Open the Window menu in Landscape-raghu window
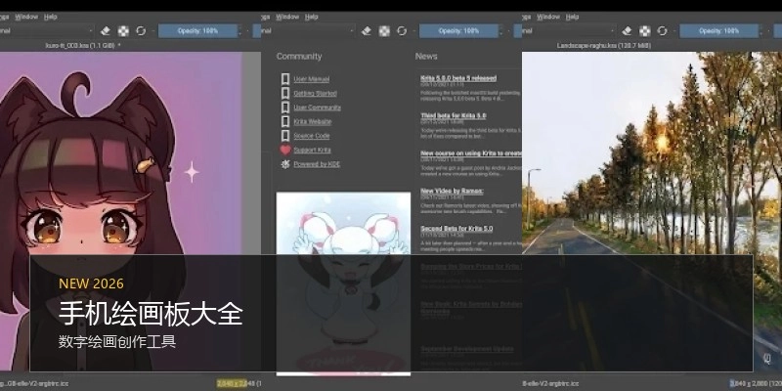 coord(548,17)
